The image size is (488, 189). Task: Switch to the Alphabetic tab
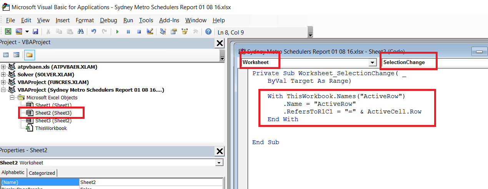[x=13, y=173]
